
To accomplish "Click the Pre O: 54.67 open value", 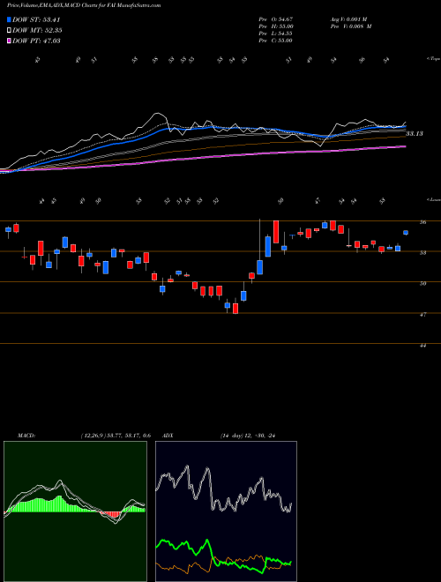I will pyautogui.click(x=276, y=19).
